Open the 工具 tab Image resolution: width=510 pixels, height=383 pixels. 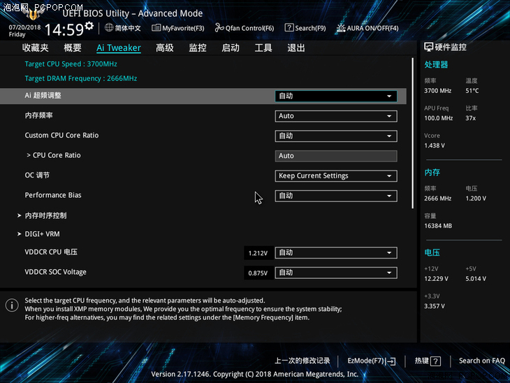click(263, 48)
